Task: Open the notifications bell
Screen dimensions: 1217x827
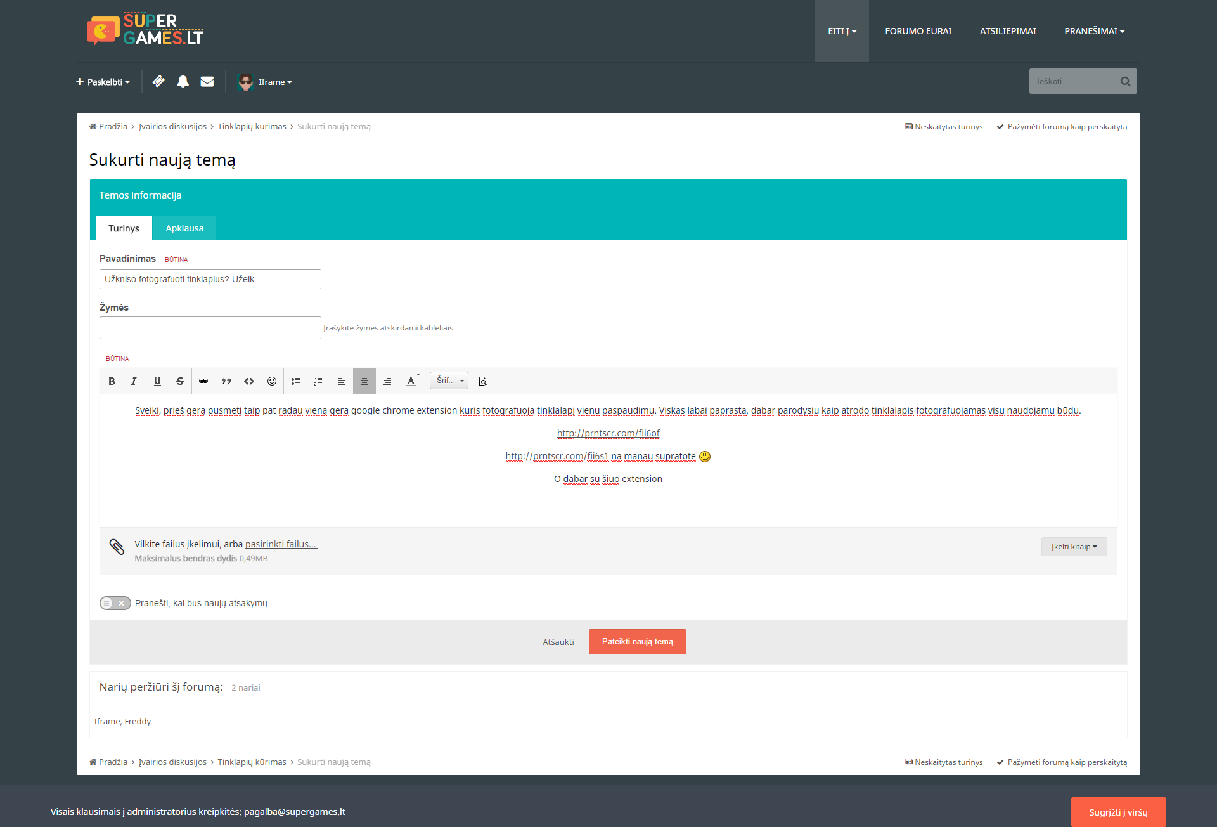Action: [183, 81]
